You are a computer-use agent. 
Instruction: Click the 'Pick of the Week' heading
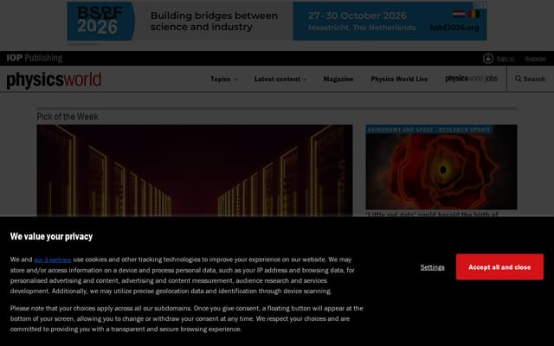pyautogui.click(x=68, y=117)
